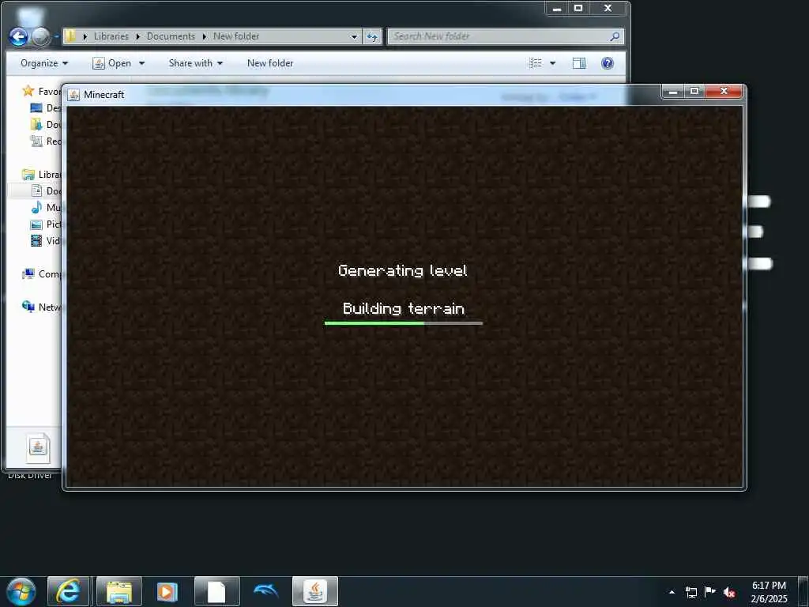Image resolution: width=809 pixels, height=607 pixels.
Task: Click the Building terrain progress bar
Action: point(404,323)
